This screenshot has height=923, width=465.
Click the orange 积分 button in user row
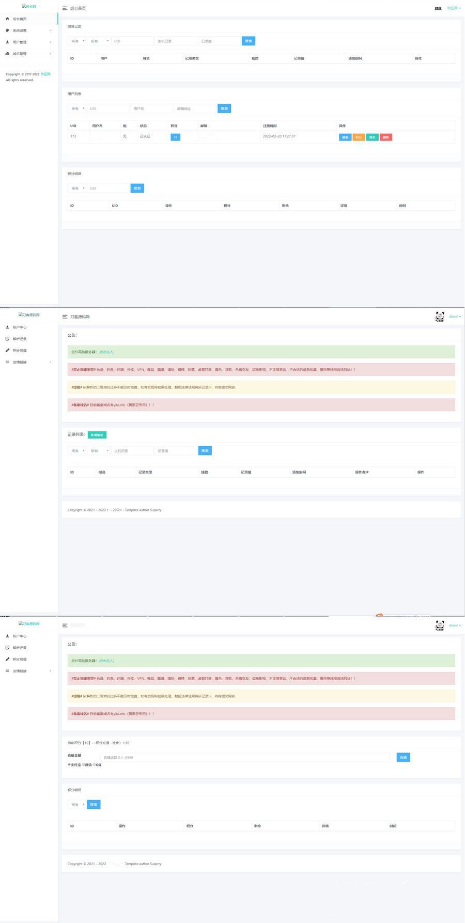pos(359,137)
